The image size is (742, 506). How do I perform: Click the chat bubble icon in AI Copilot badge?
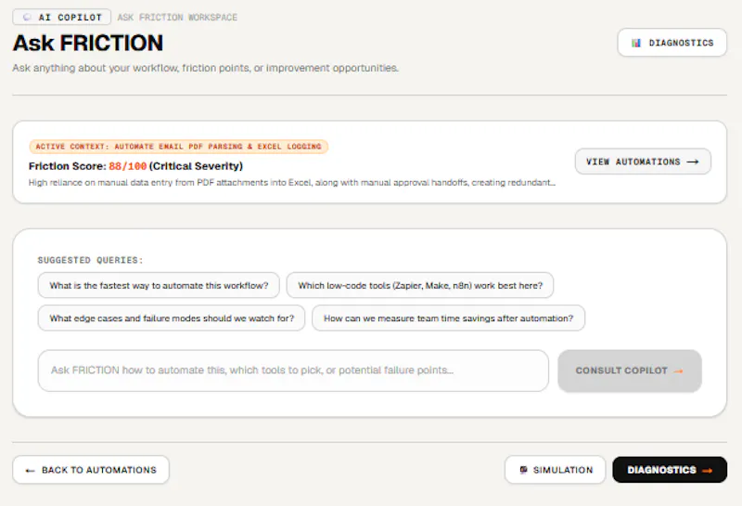tap(27, 17)
